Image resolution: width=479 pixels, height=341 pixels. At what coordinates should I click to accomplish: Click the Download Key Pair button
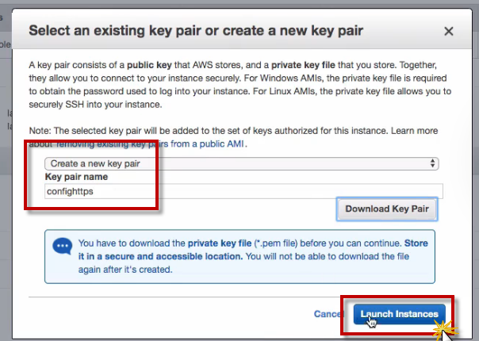point(388,209)
